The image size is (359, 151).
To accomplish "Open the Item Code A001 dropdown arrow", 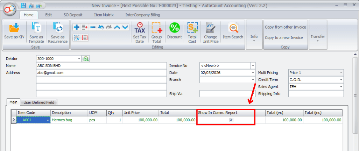I will pyautogui.click(x=48, y=120).
